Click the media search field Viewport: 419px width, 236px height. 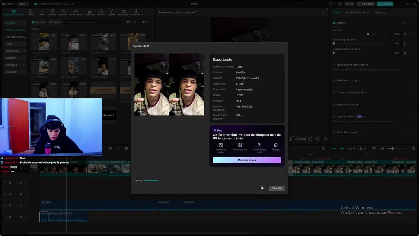point(92,22)
